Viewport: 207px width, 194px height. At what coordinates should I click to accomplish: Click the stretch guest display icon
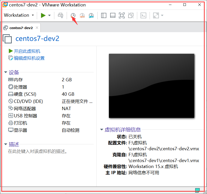[156, 15]
